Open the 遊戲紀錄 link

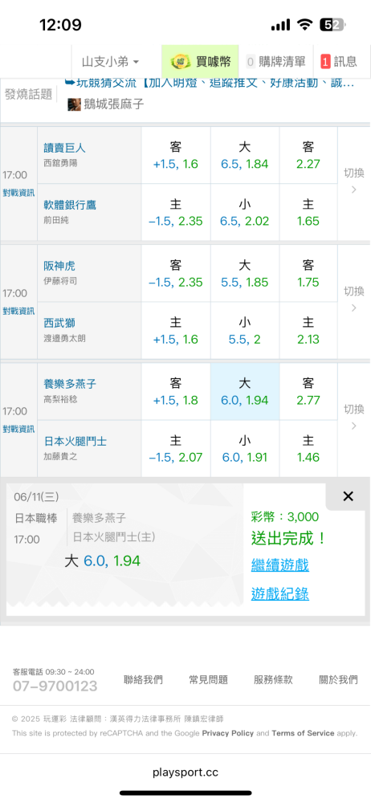pyautogui.click(x=279, y=594)
